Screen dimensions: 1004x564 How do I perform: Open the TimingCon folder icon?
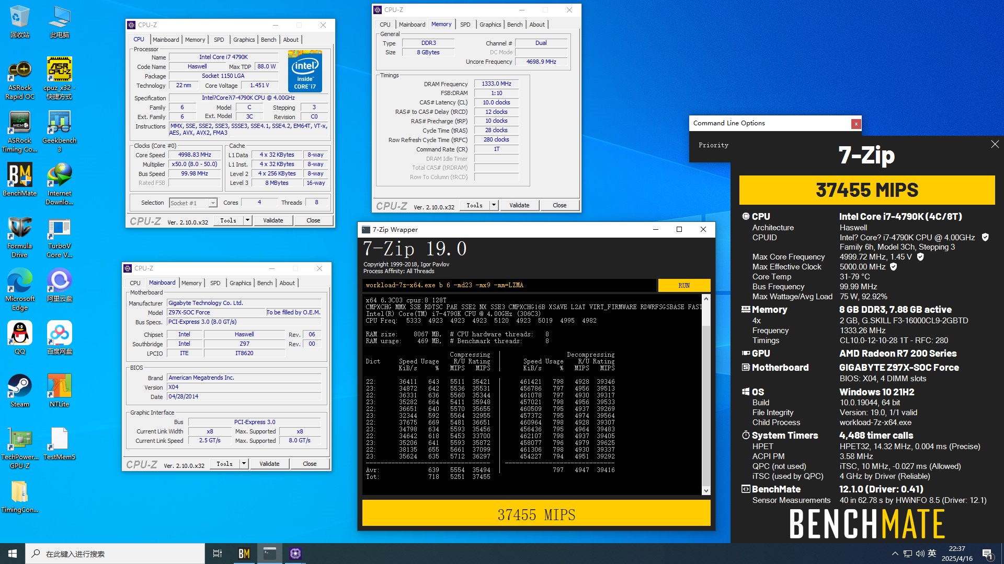(20, 497)
